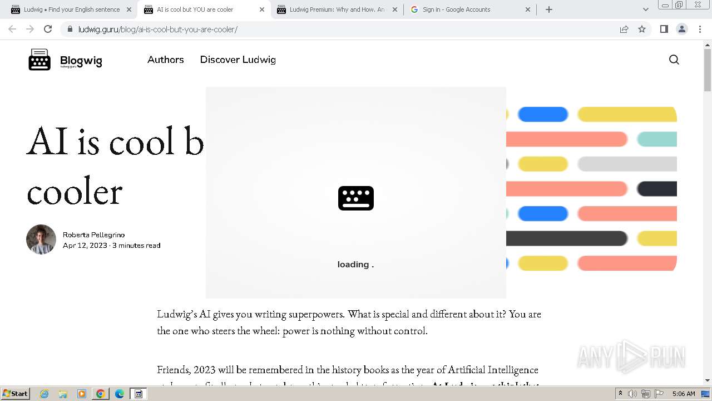Viewport: 712px width, 401px height.
Task: Click the volume speaker tray icon
Action: point(632,394)
